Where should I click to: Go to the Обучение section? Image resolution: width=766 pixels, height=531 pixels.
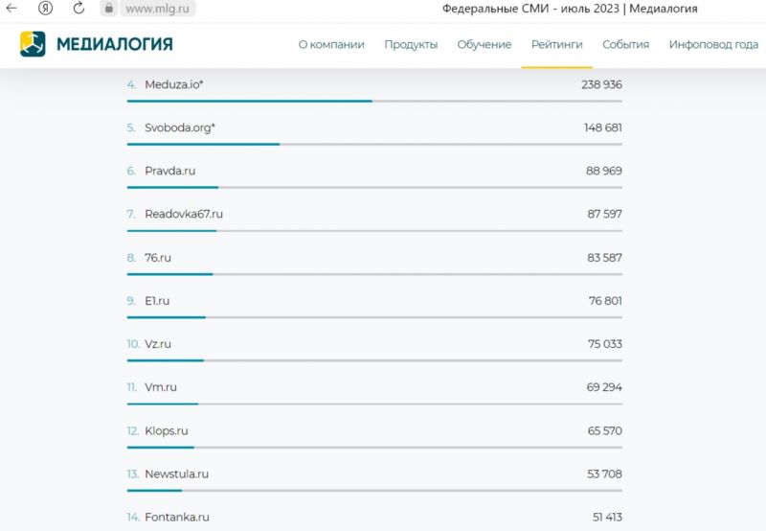point(484,45)
